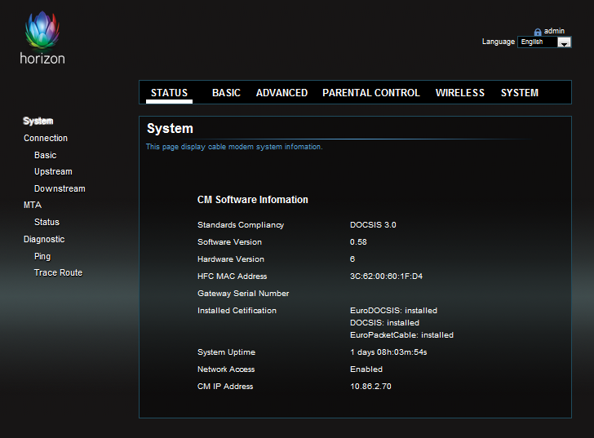Go to the Upstream page
This screenshot has width=594, height=438.
53,172
